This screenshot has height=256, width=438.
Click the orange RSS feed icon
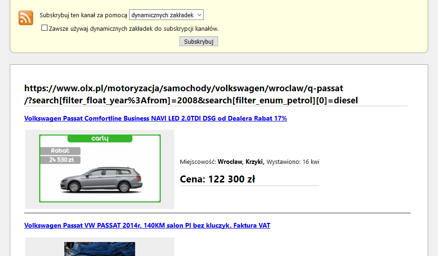click(26, 18)
